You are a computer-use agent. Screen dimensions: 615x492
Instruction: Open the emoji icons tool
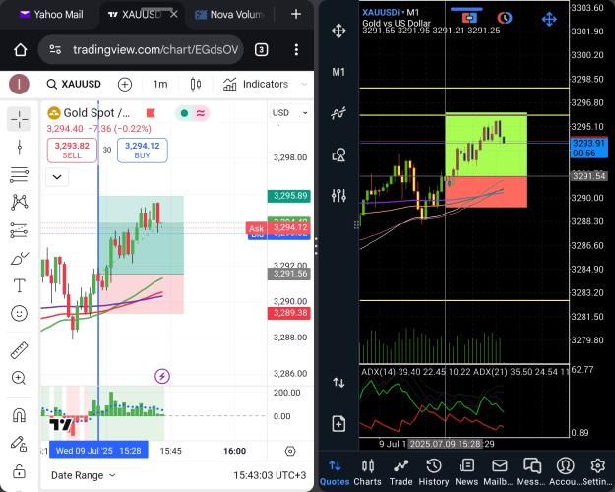pos(20,313)
